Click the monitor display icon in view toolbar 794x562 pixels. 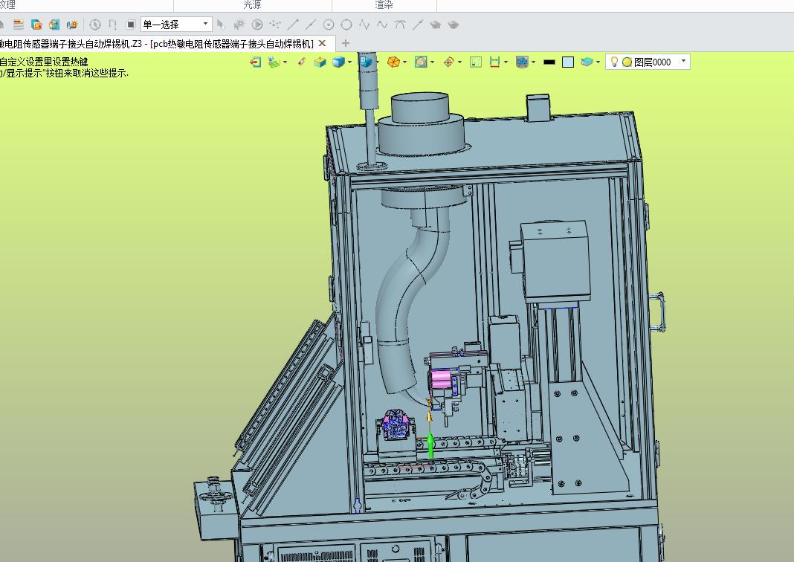[x=522, y=62]
